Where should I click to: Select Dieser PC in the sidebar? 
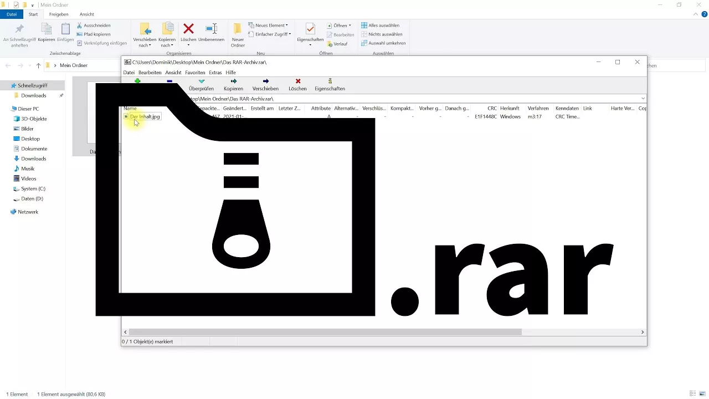pyautogui.click(x=28, y=109)
